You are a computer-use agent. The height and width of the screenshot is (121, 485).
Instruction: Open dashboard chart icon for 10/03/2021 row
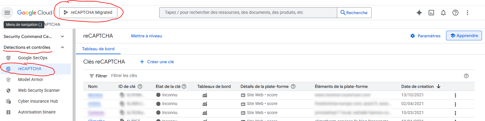click(205, 113)
